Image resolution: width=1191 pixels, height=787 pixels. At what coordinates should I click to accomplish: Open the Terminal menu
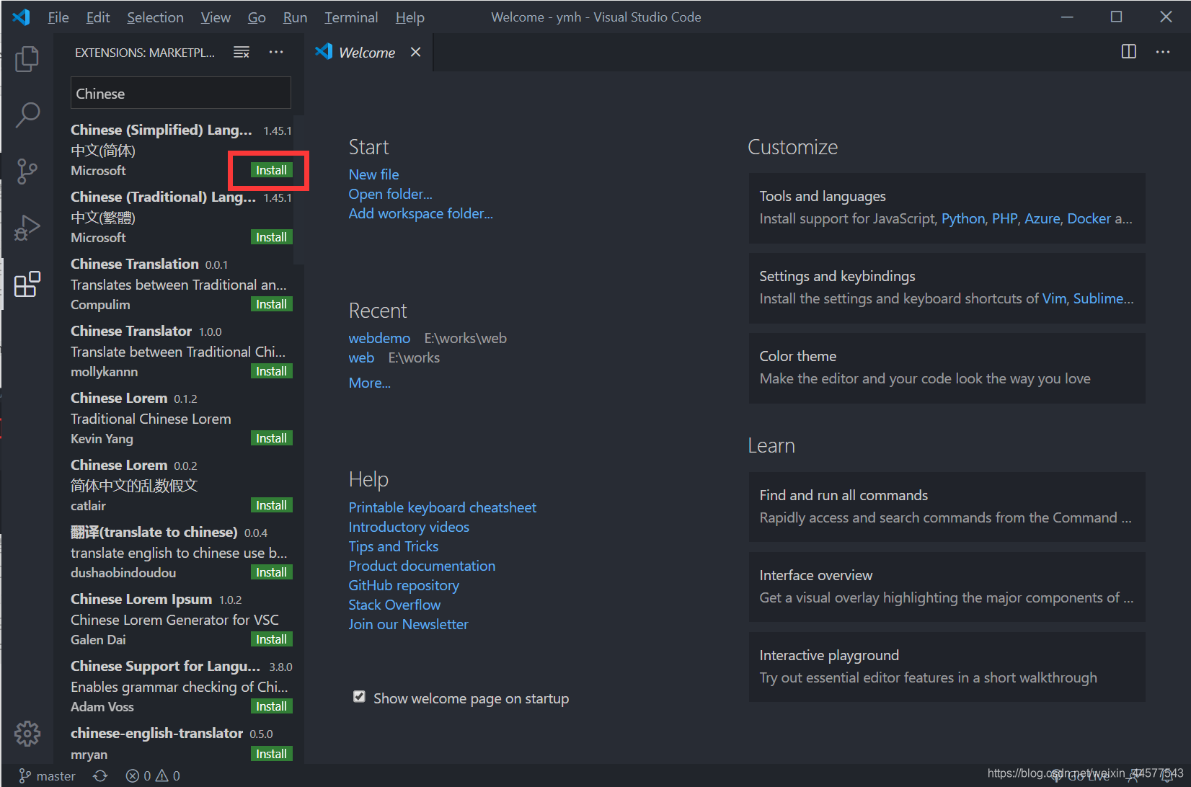(350, 17)
